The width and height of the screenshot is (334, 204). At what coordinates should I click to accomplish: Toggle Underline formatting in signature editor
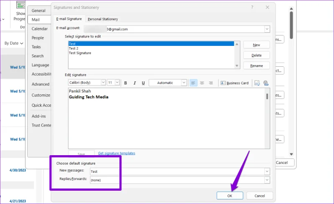click(x=143, y=83)
